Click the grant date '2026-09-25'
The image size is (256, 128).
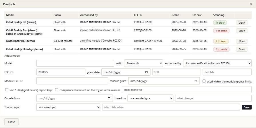(179, 49)
